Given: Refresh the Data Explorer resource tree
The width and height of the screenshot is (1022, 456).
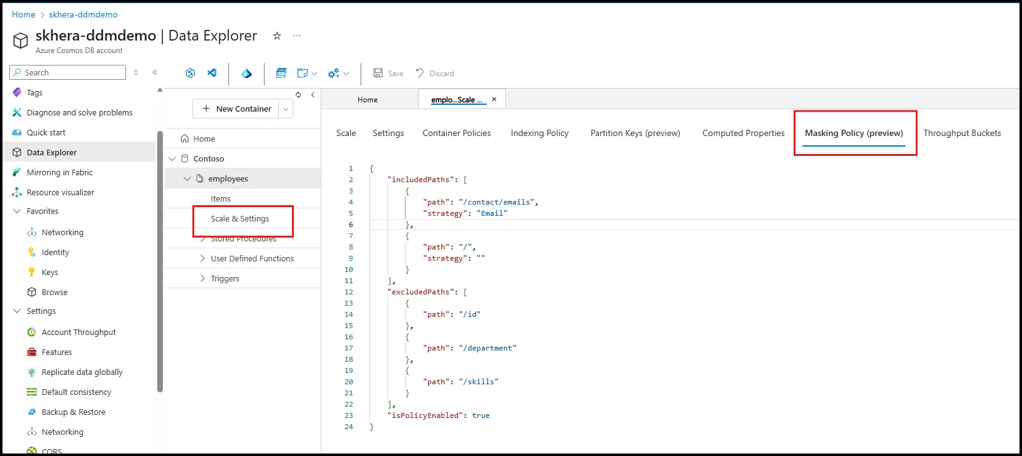Looking at the screenshot, I should (x=298, y=95).
